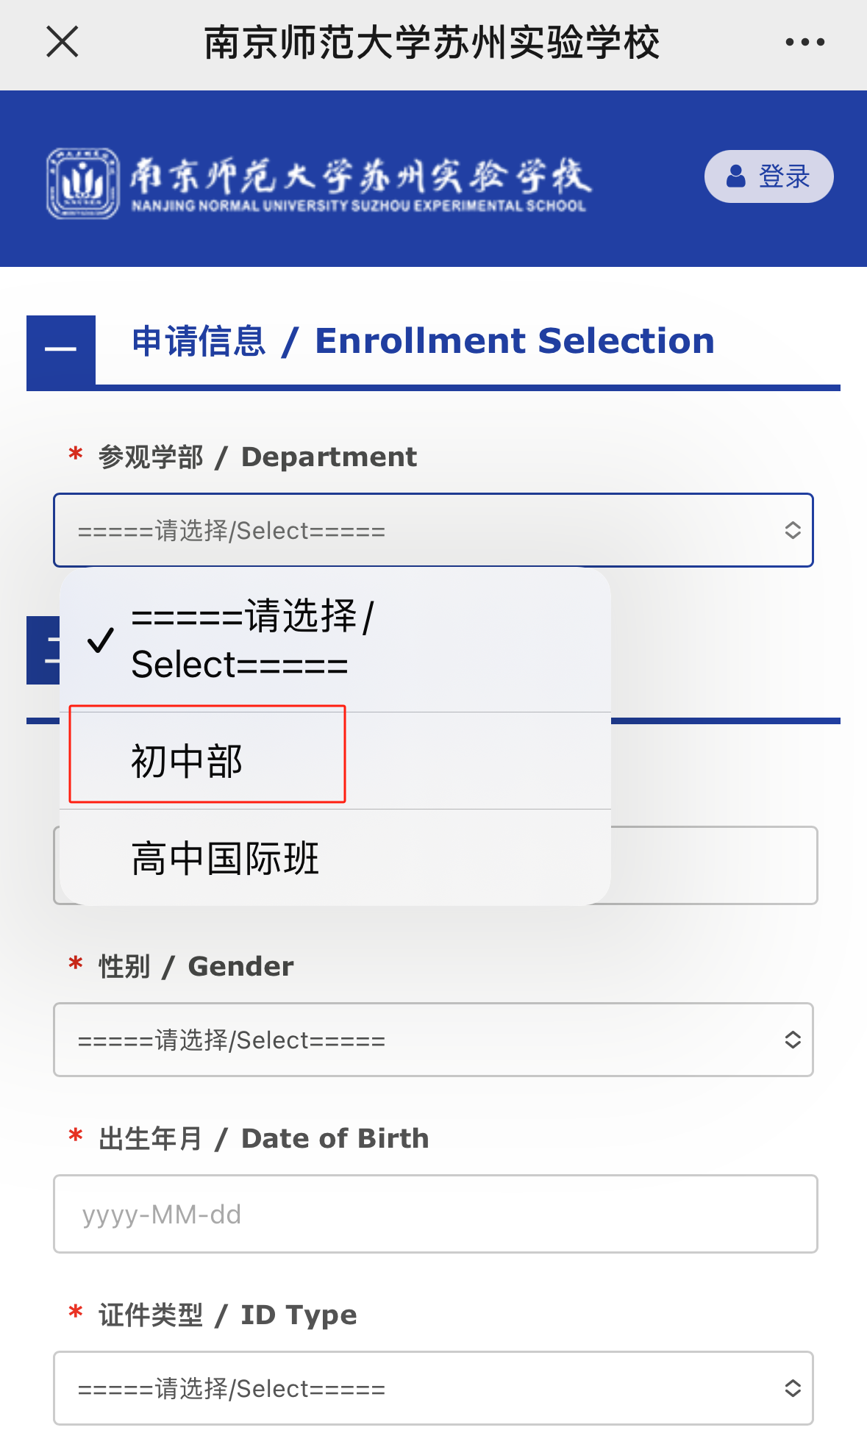Click the ID Type dropdown chevron arrows
This screenshot has width=867, height=1433.
point(792,1388)
